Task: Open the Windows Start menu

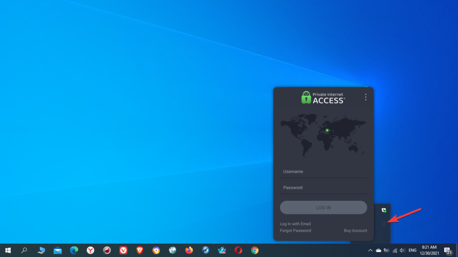Action: click(x=8, y=250)
